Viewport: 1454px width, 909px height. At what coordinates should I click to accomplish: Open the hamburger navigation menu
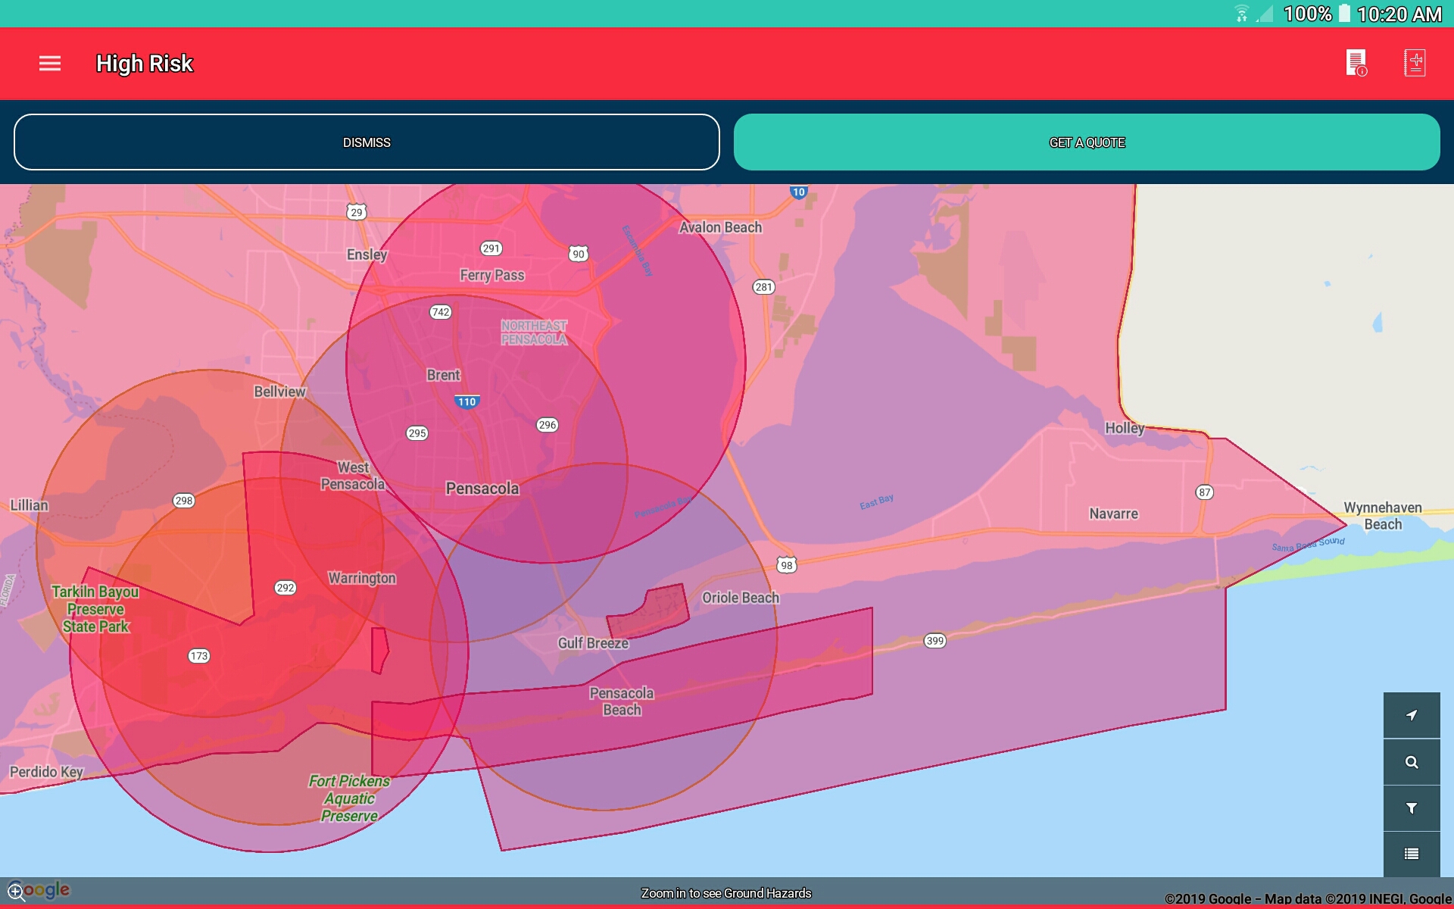(x=50, y=64)
